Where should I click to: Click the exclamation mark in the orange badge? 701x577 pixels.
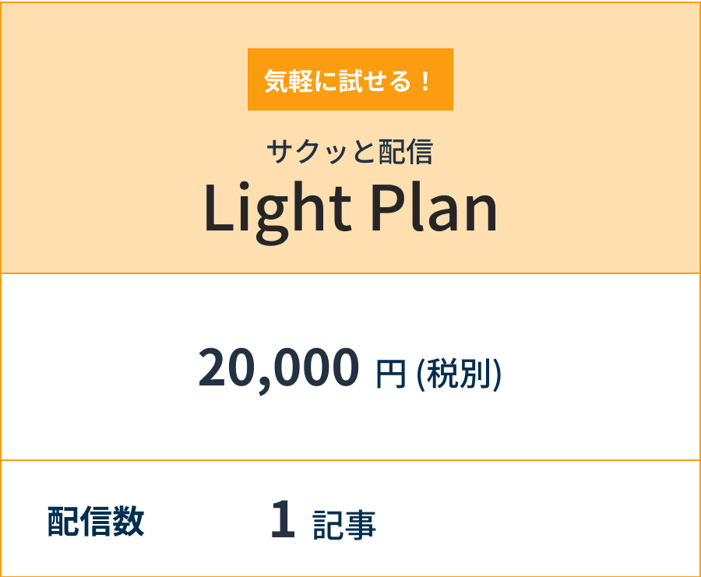pyautogui.click(x=424, y=81)
